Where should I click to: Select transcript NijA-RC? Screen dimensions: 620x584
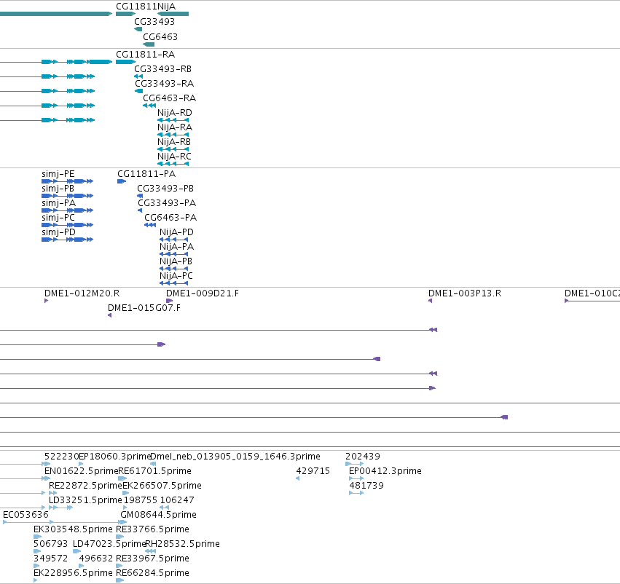click(x=174, y=156)
